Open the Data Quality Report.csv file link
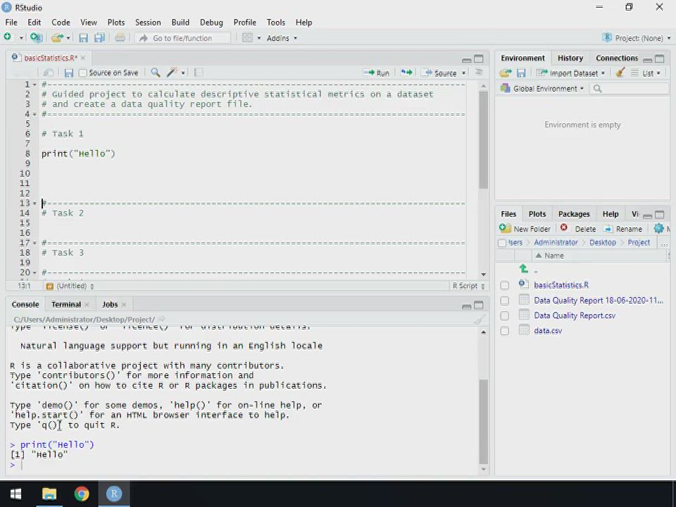 pyautogui.click(x=574, y=315)
